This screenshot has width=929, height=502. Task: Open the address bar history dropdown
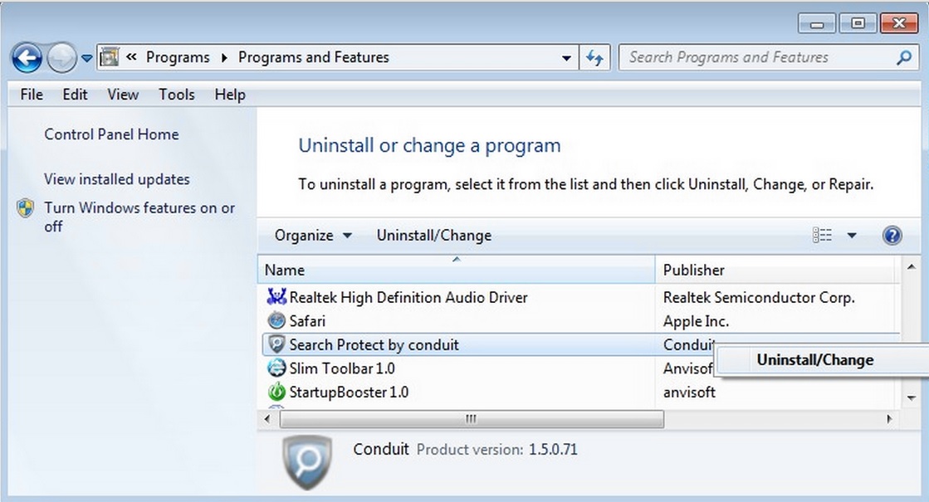click(566, 58)
